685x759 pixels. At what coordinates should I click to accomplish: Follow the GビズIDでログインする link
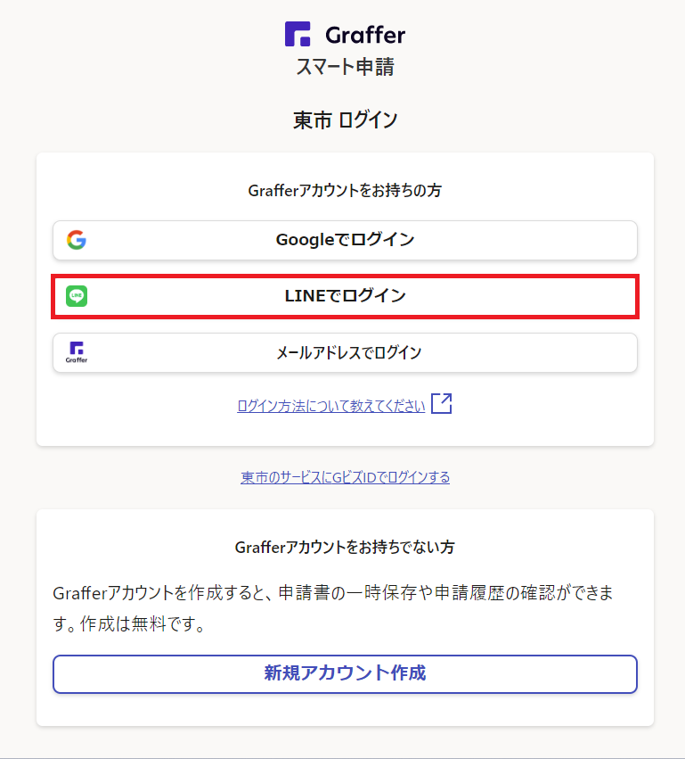(x=345, y=477)
